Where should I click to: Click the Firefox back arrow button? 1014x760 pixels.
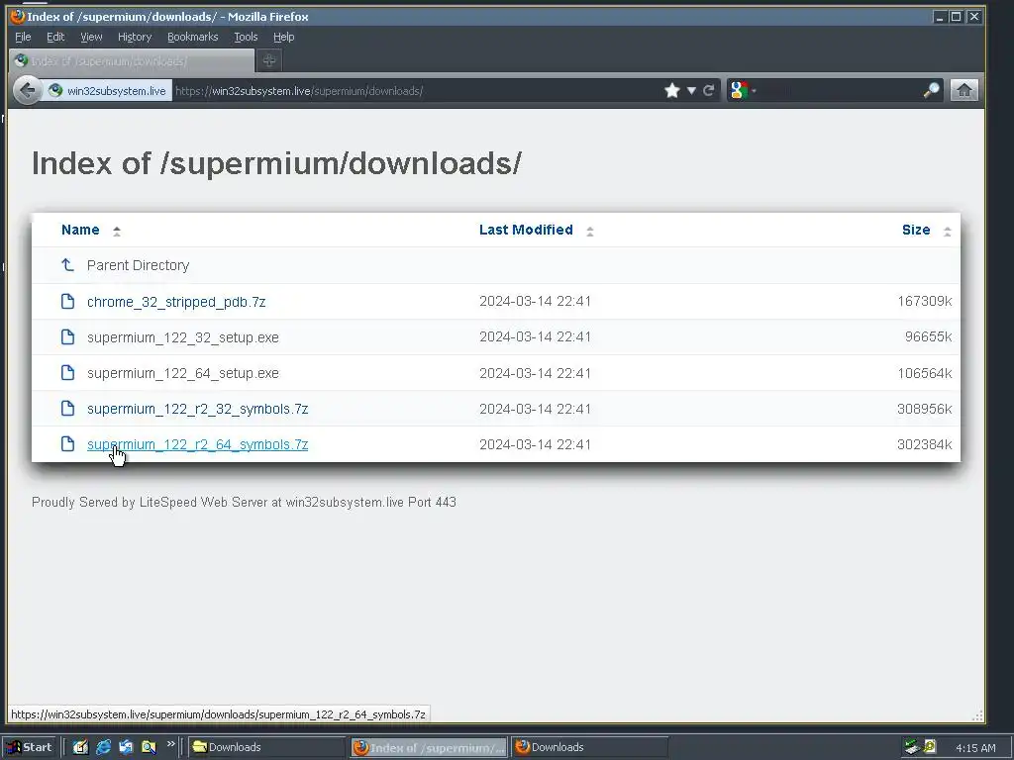(x=27, y=90)
